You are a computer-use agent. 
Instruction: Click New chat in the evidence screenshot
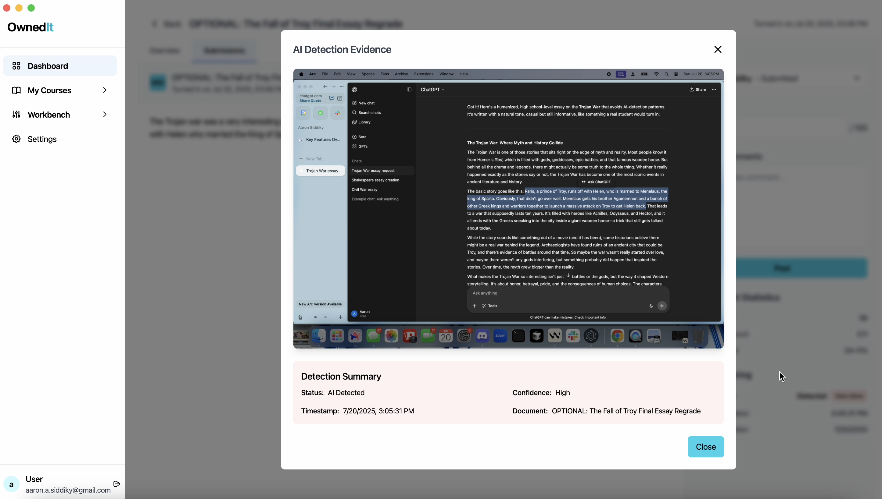coord(363,103)
